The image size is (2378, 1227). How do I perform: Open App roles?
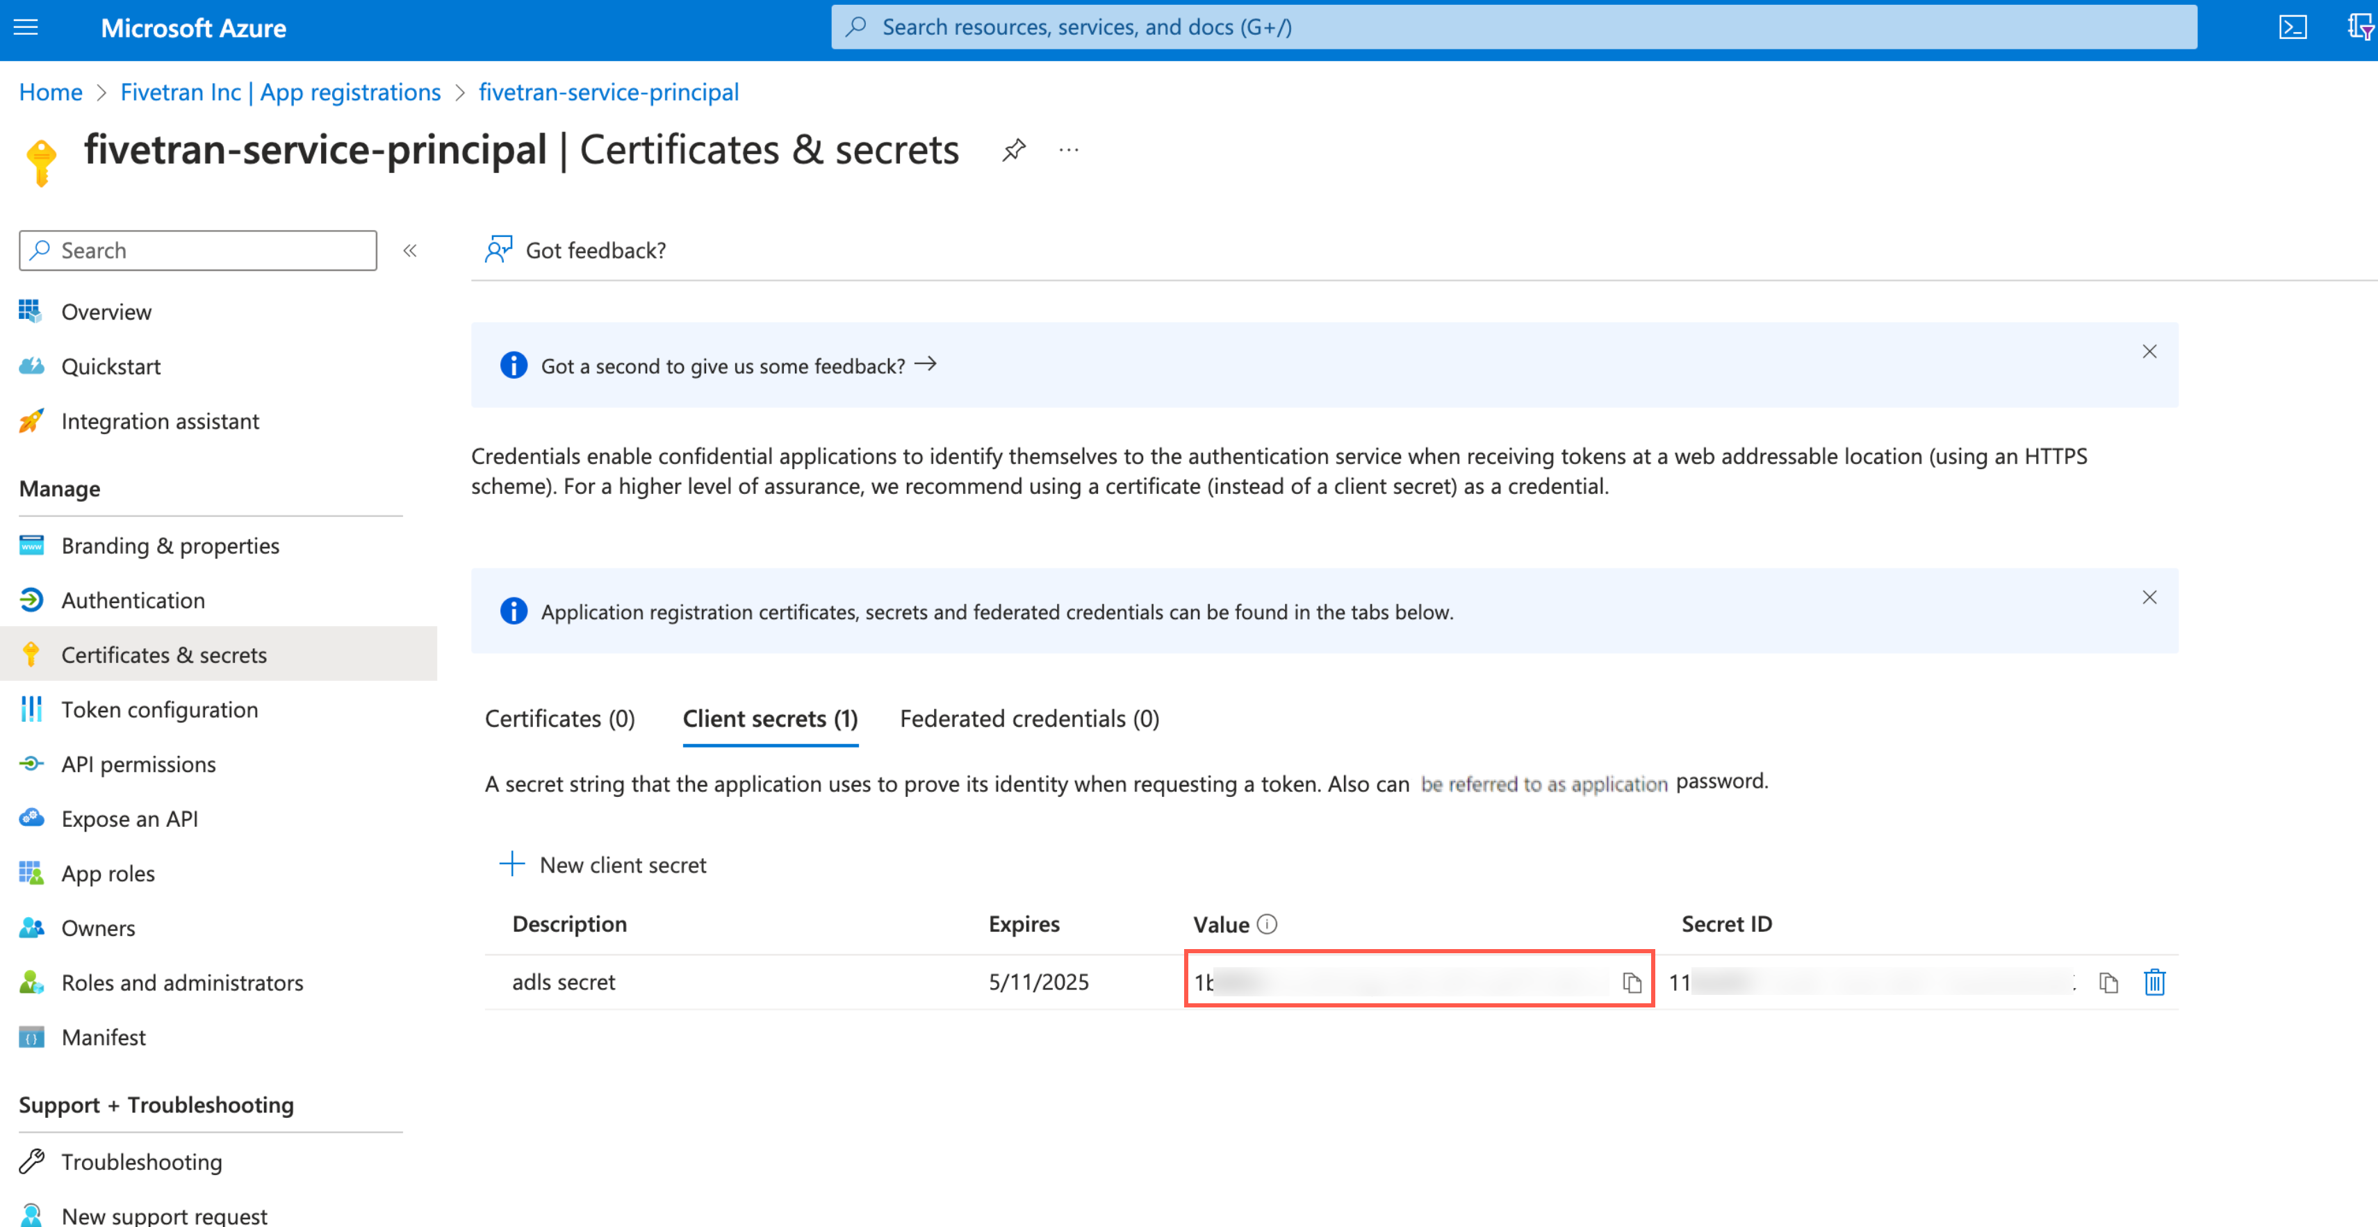[108, 873]
